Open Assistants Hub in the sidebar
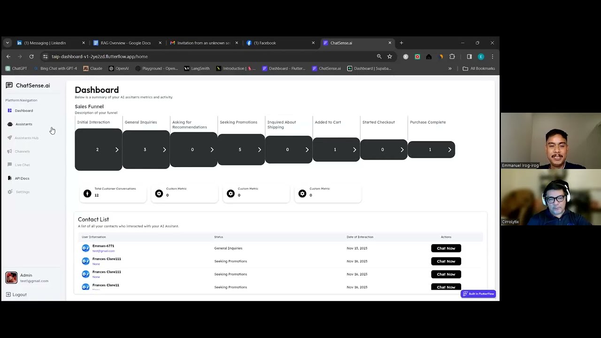The height and width of the screenshot is (338, 601). (x=23, y=138)
